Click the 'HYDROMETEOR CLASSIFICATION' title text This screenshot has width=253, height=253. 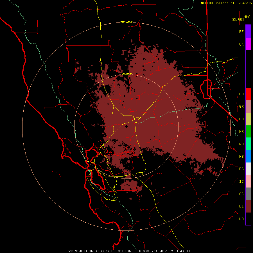tap(99, 251)
